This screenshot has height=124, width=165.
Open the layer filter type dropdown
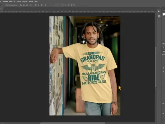tap(164, 48)
